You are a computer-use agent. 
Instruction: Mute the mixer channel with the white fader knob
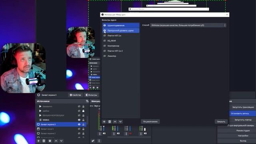pos(145,134)
